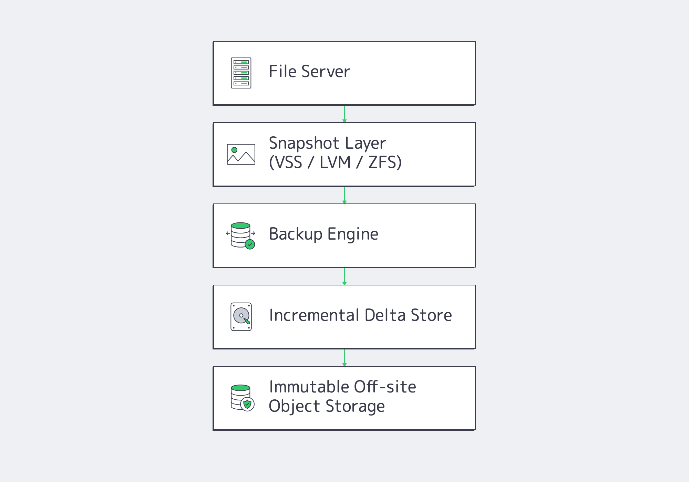
Task: Click the Snapshot Layer picture icon
Action: [241, 154]
